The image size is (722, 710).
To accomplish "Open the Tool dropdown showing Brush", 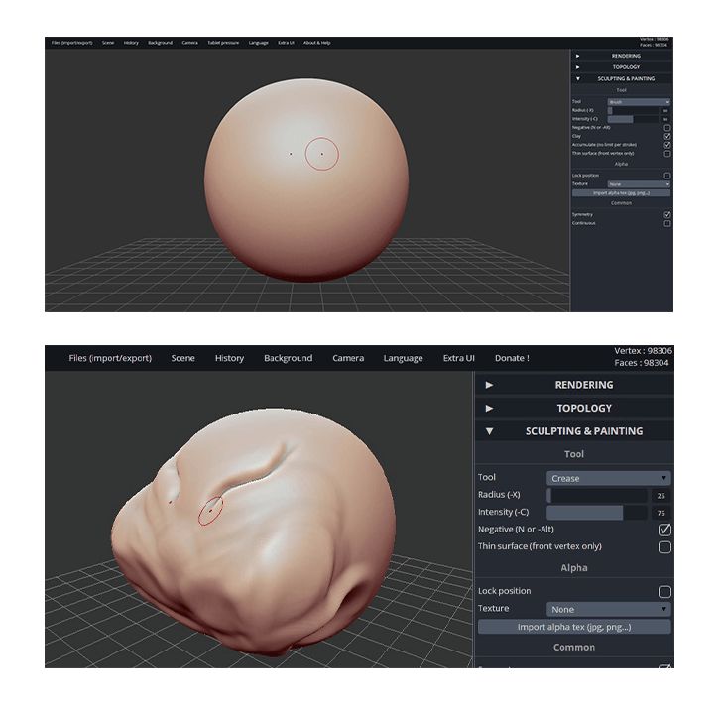I will click(639, 102).
